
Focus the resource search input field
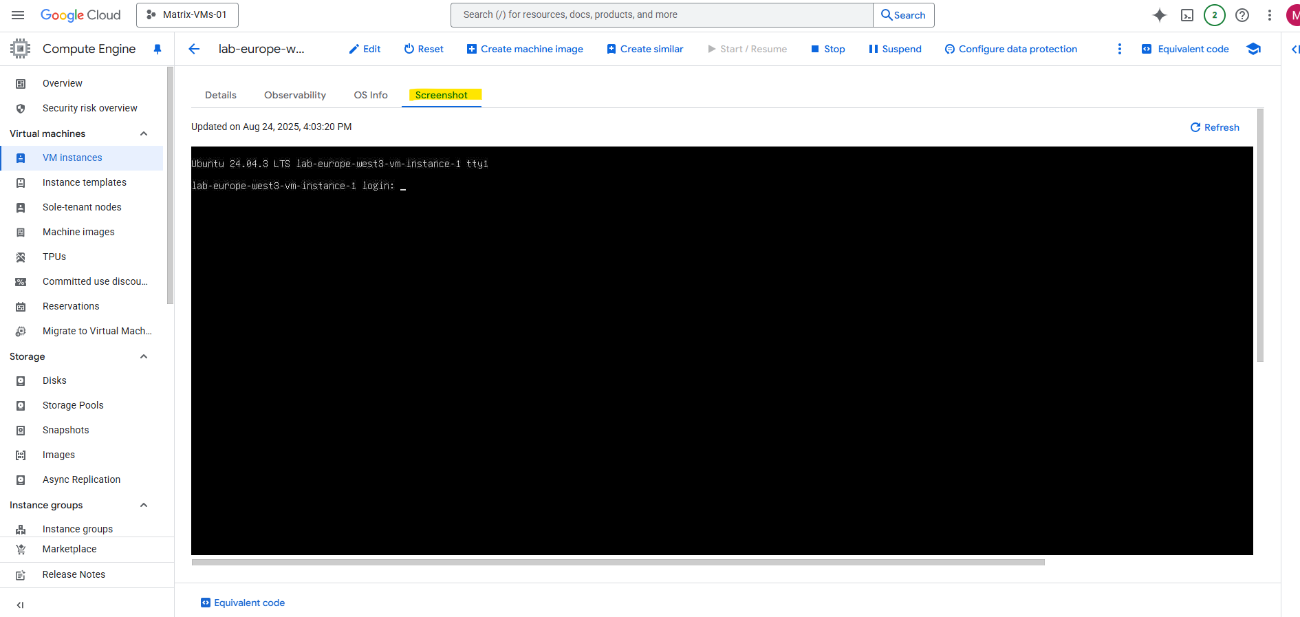tap(662, 14)
